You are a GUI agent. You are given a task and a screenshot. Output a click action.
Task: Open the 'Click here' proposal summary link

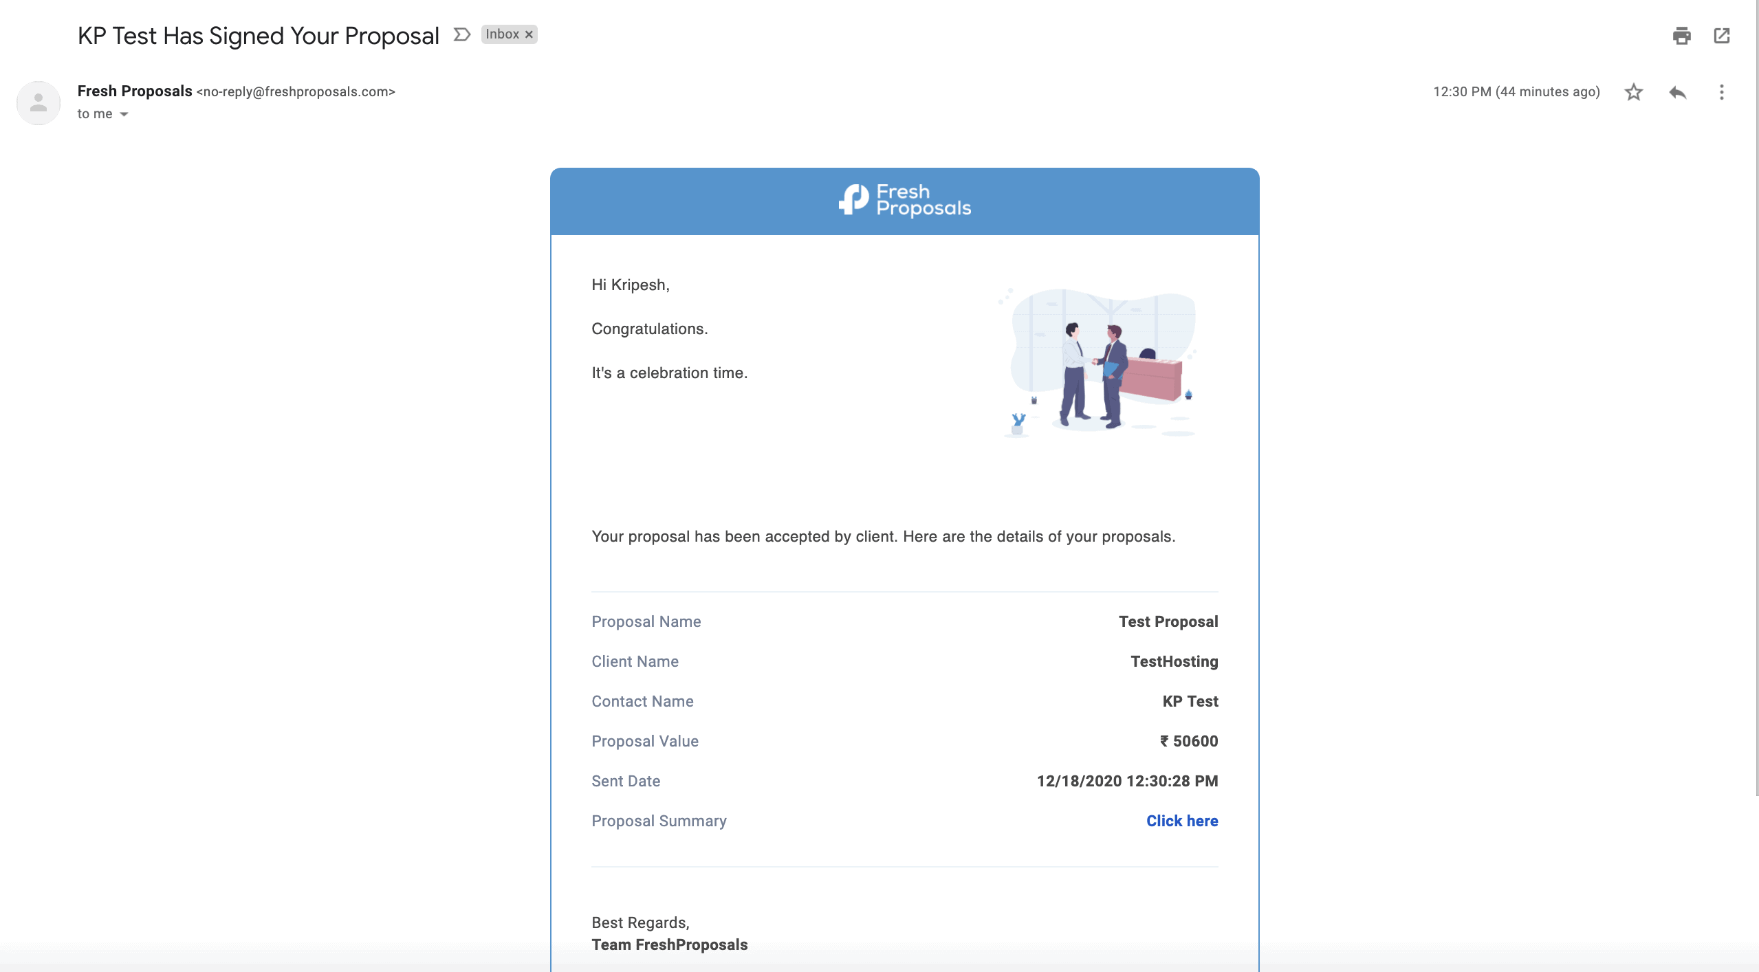(1181, 821)
